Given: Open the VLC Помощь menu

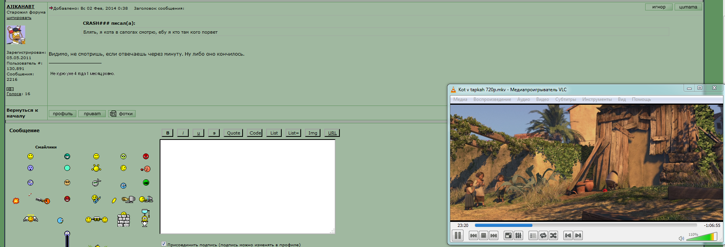Looking at the screenshot, I should pos(641,99).
